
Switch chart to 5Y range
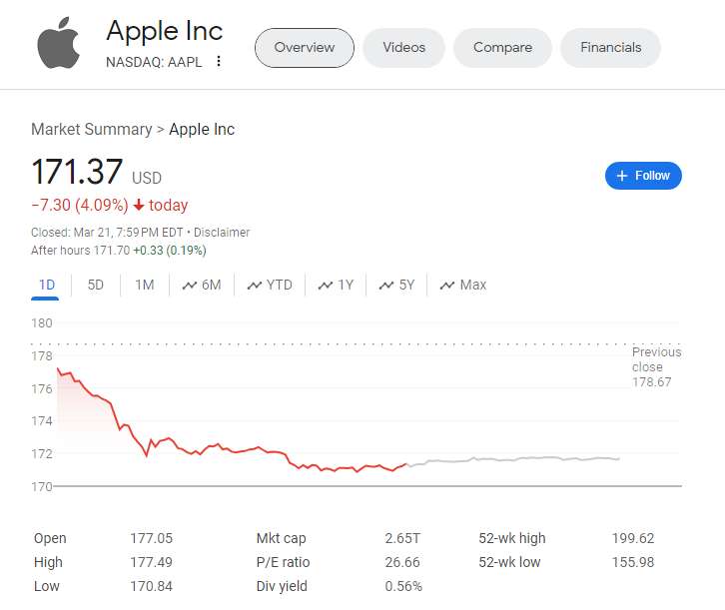click(397, 285)
